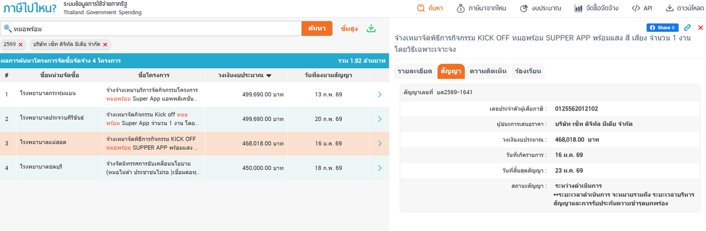Click the date 20 ก.พ. 69

click(x=329, y=118)
